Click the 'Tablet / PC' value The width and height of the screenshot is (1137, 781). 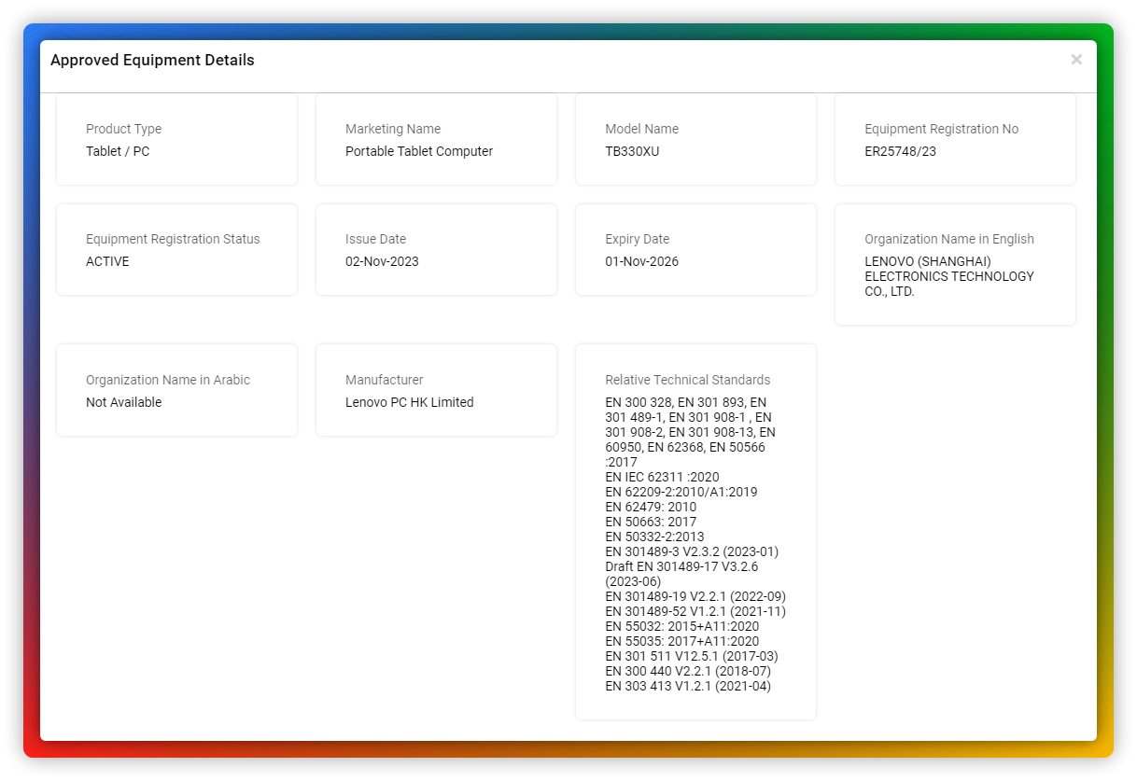pyautogui.click(x=118, y=151)
